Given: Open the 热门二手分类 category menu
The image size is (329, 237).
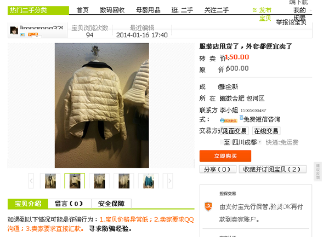Looking at the screenshot, I should tap(38, 10).
